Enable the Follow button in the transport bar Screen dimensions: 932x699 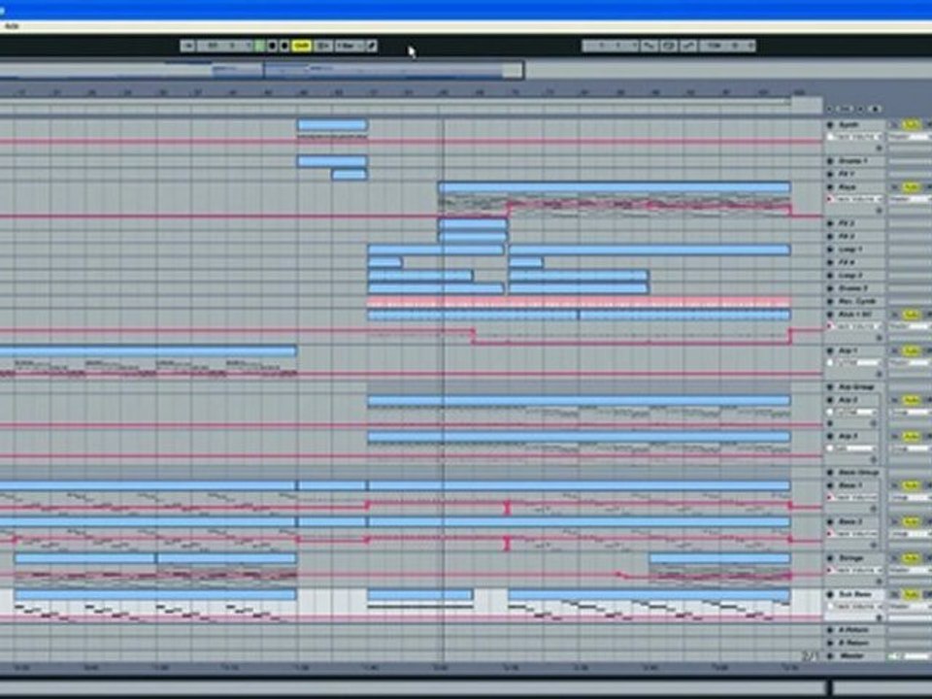[187, 46]
